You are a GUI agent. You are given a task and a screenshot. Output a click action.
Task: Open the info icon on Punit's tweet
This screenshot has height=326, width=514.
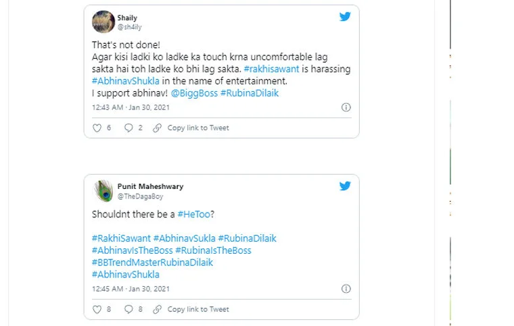(x=346, y=289)
